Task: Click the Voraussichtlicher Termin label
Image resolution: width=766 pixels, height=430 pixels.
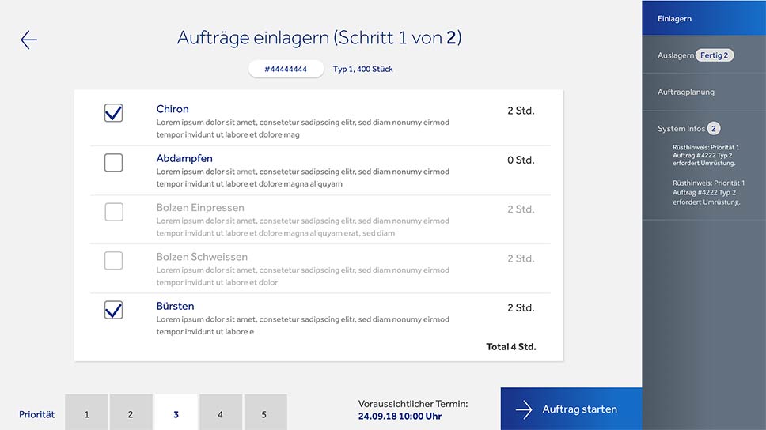Action: (413, 404)
